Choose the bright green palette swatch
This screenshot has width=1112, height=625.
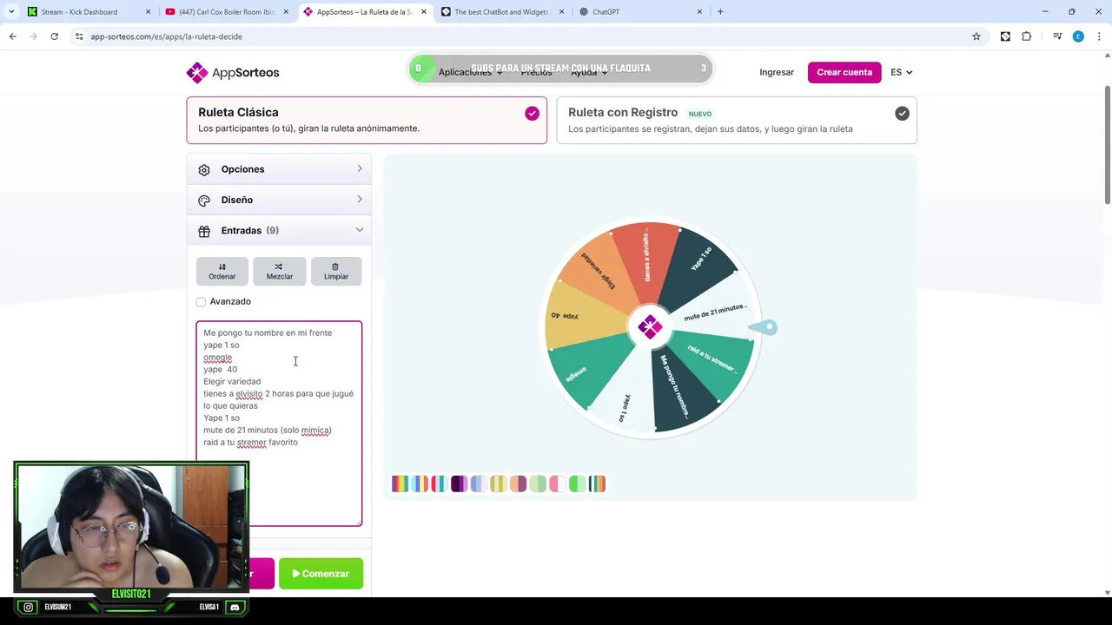pyautogui.click(x=578, y=484)
